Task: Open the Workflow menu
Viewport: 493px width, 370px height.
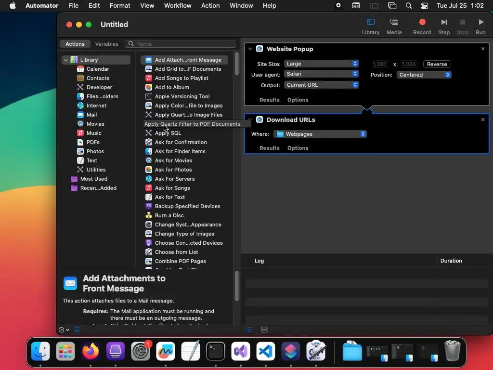Action: pos(178,5)
